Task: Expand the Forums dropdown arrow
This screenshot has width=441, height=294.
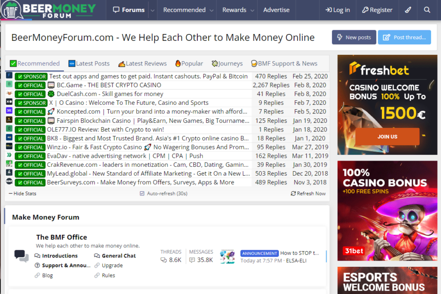Action: tap(153, 10)
